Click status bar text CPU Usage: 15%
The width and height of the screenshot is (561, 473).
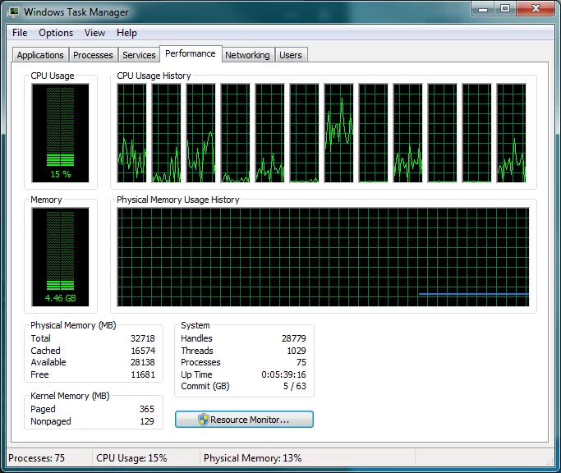pos(131,458)
